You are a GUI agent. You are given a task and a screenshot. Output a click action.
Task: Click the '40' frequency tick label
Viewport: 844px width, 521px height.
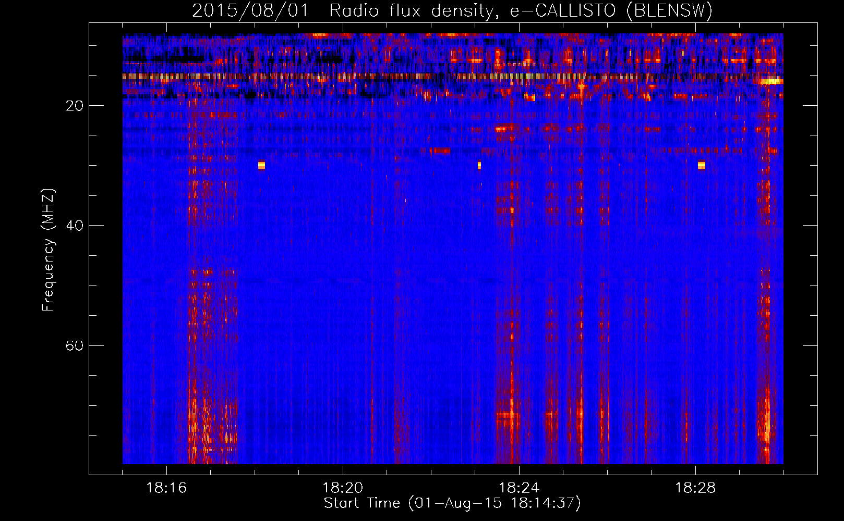pyautogui.click(x=75, y=226)
